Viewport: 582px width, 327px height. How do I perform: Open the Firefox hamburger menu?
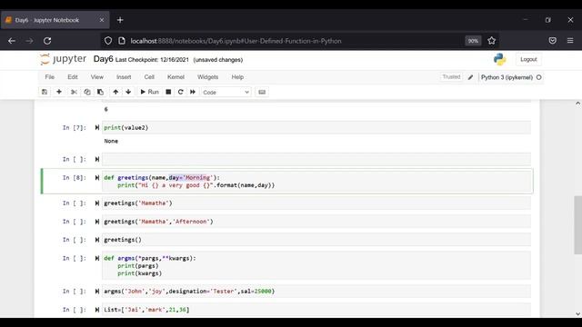tap(570, 41)
